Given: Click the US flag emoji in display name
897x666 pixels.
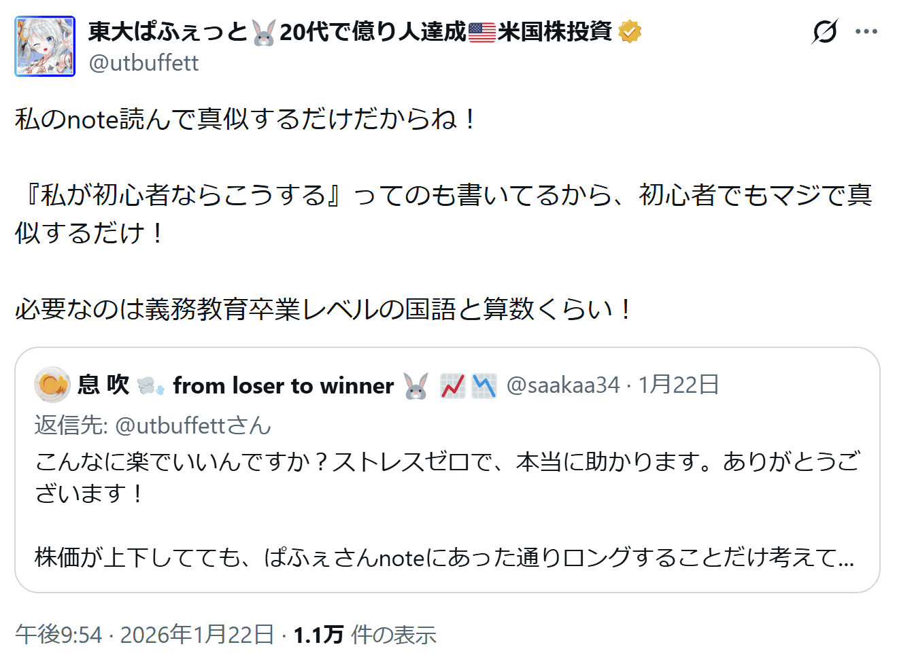Looking at the screenshot, I should [482, 32].
